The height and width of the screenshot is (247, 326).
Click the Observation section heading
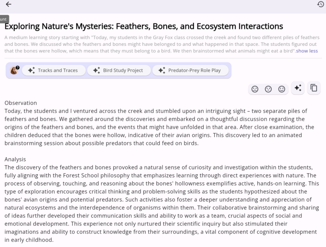click(21, 103)
